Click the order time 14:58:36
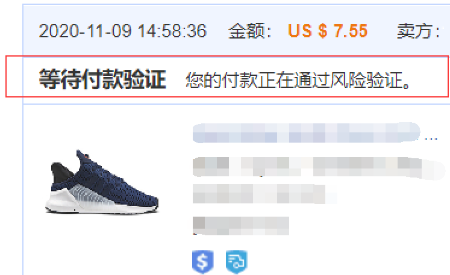The height and width of the screenshot is (275, 450). (172, 31)
